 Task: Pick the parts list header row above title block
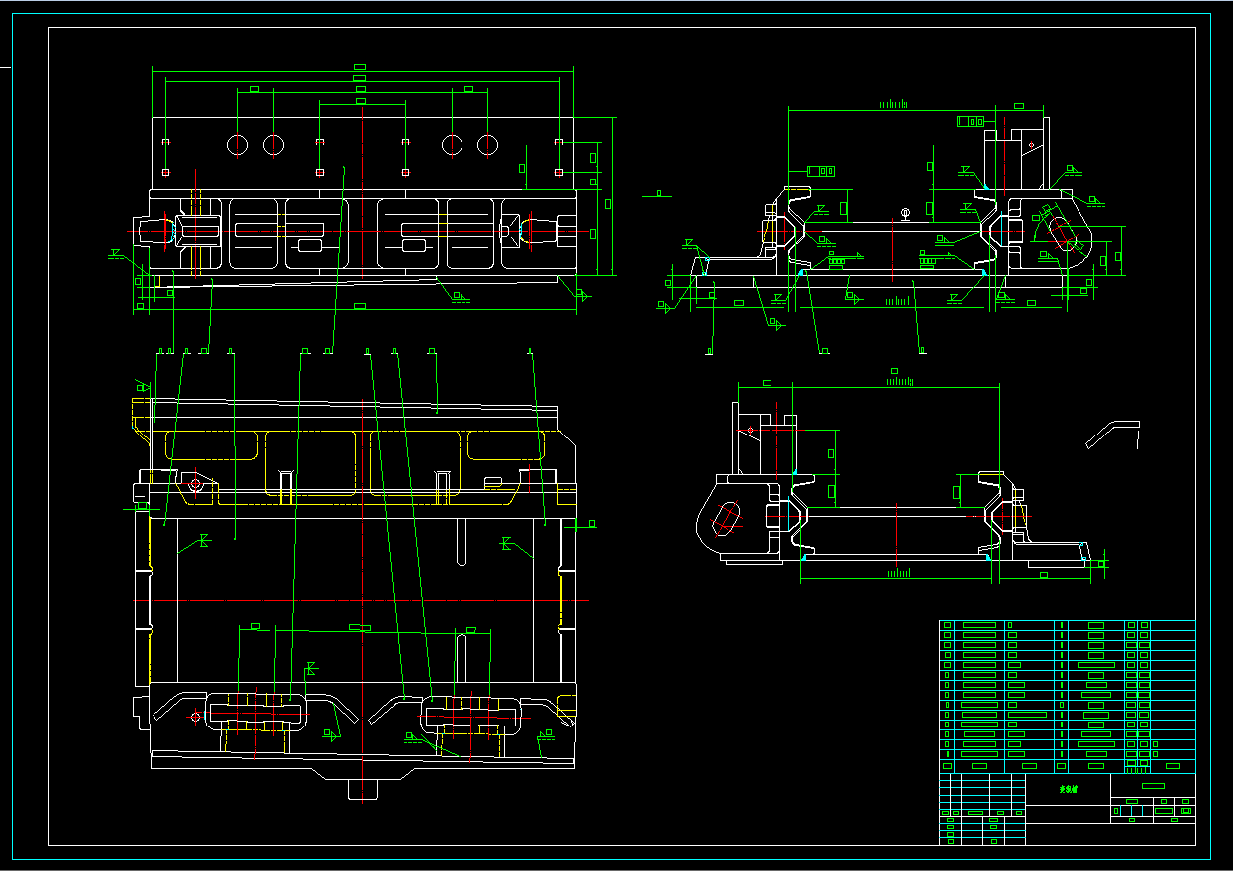click(1068, 766)
